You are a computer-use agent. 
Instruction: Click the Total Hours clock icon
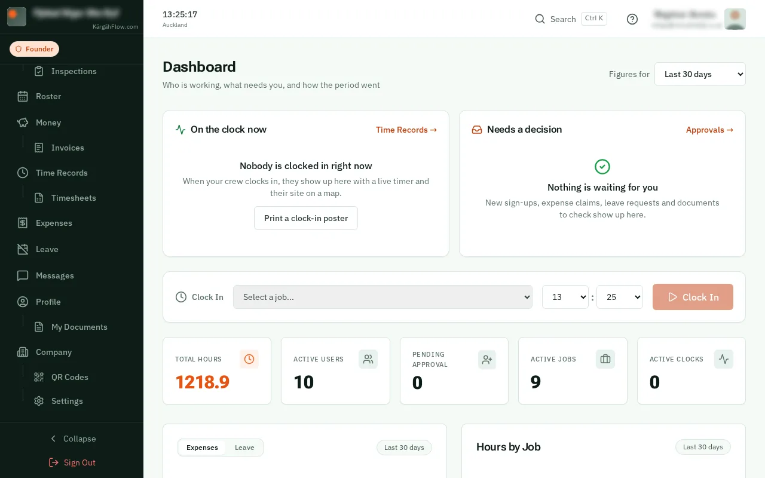[x=249, y=359]
